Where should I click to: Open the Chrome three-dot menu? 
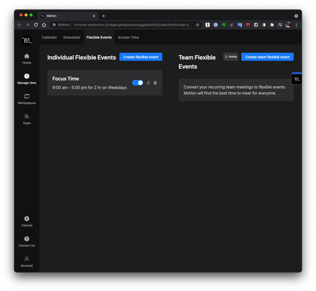(296, 25)
